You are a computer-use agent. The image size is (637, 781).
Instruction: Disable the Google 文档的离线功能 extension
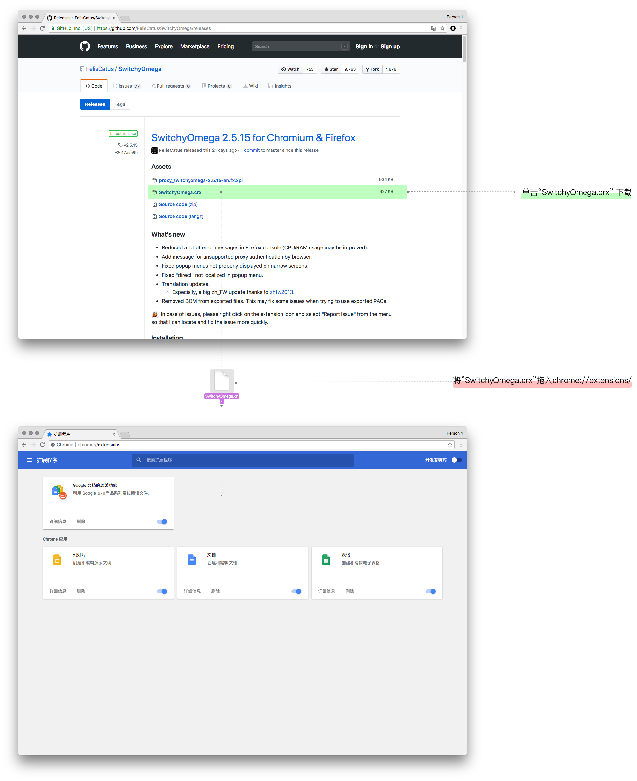[161, 522]
